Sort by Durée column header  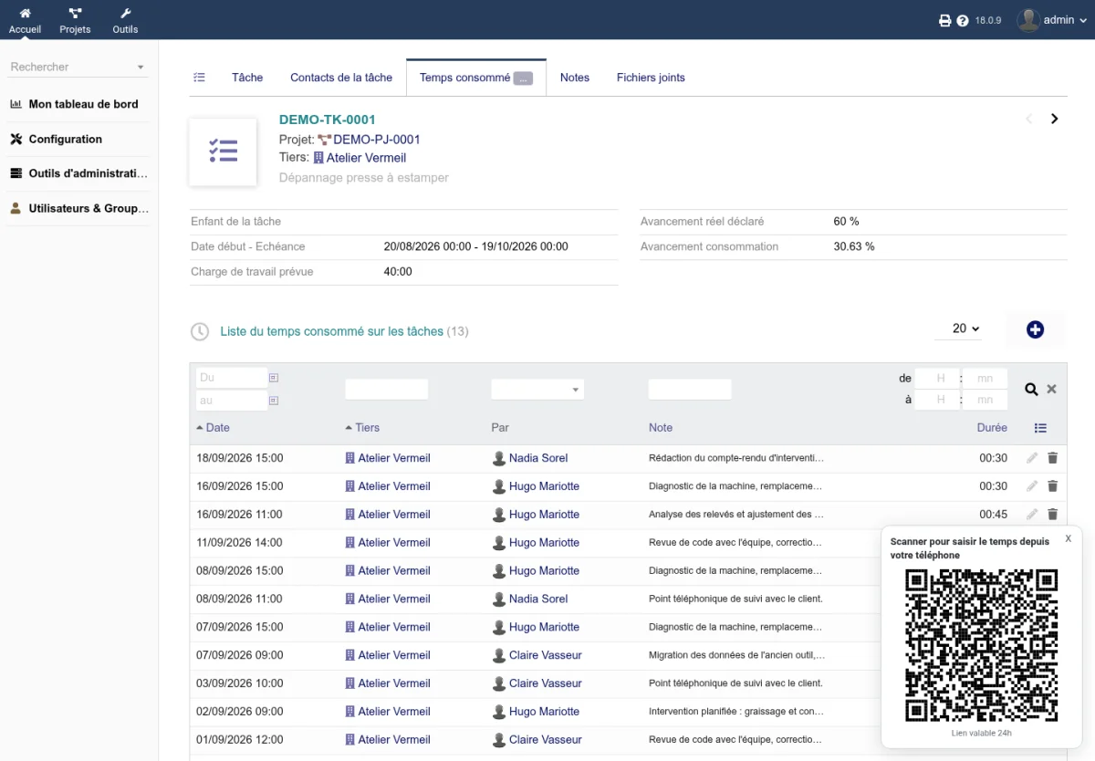click(x=992, y=428)
